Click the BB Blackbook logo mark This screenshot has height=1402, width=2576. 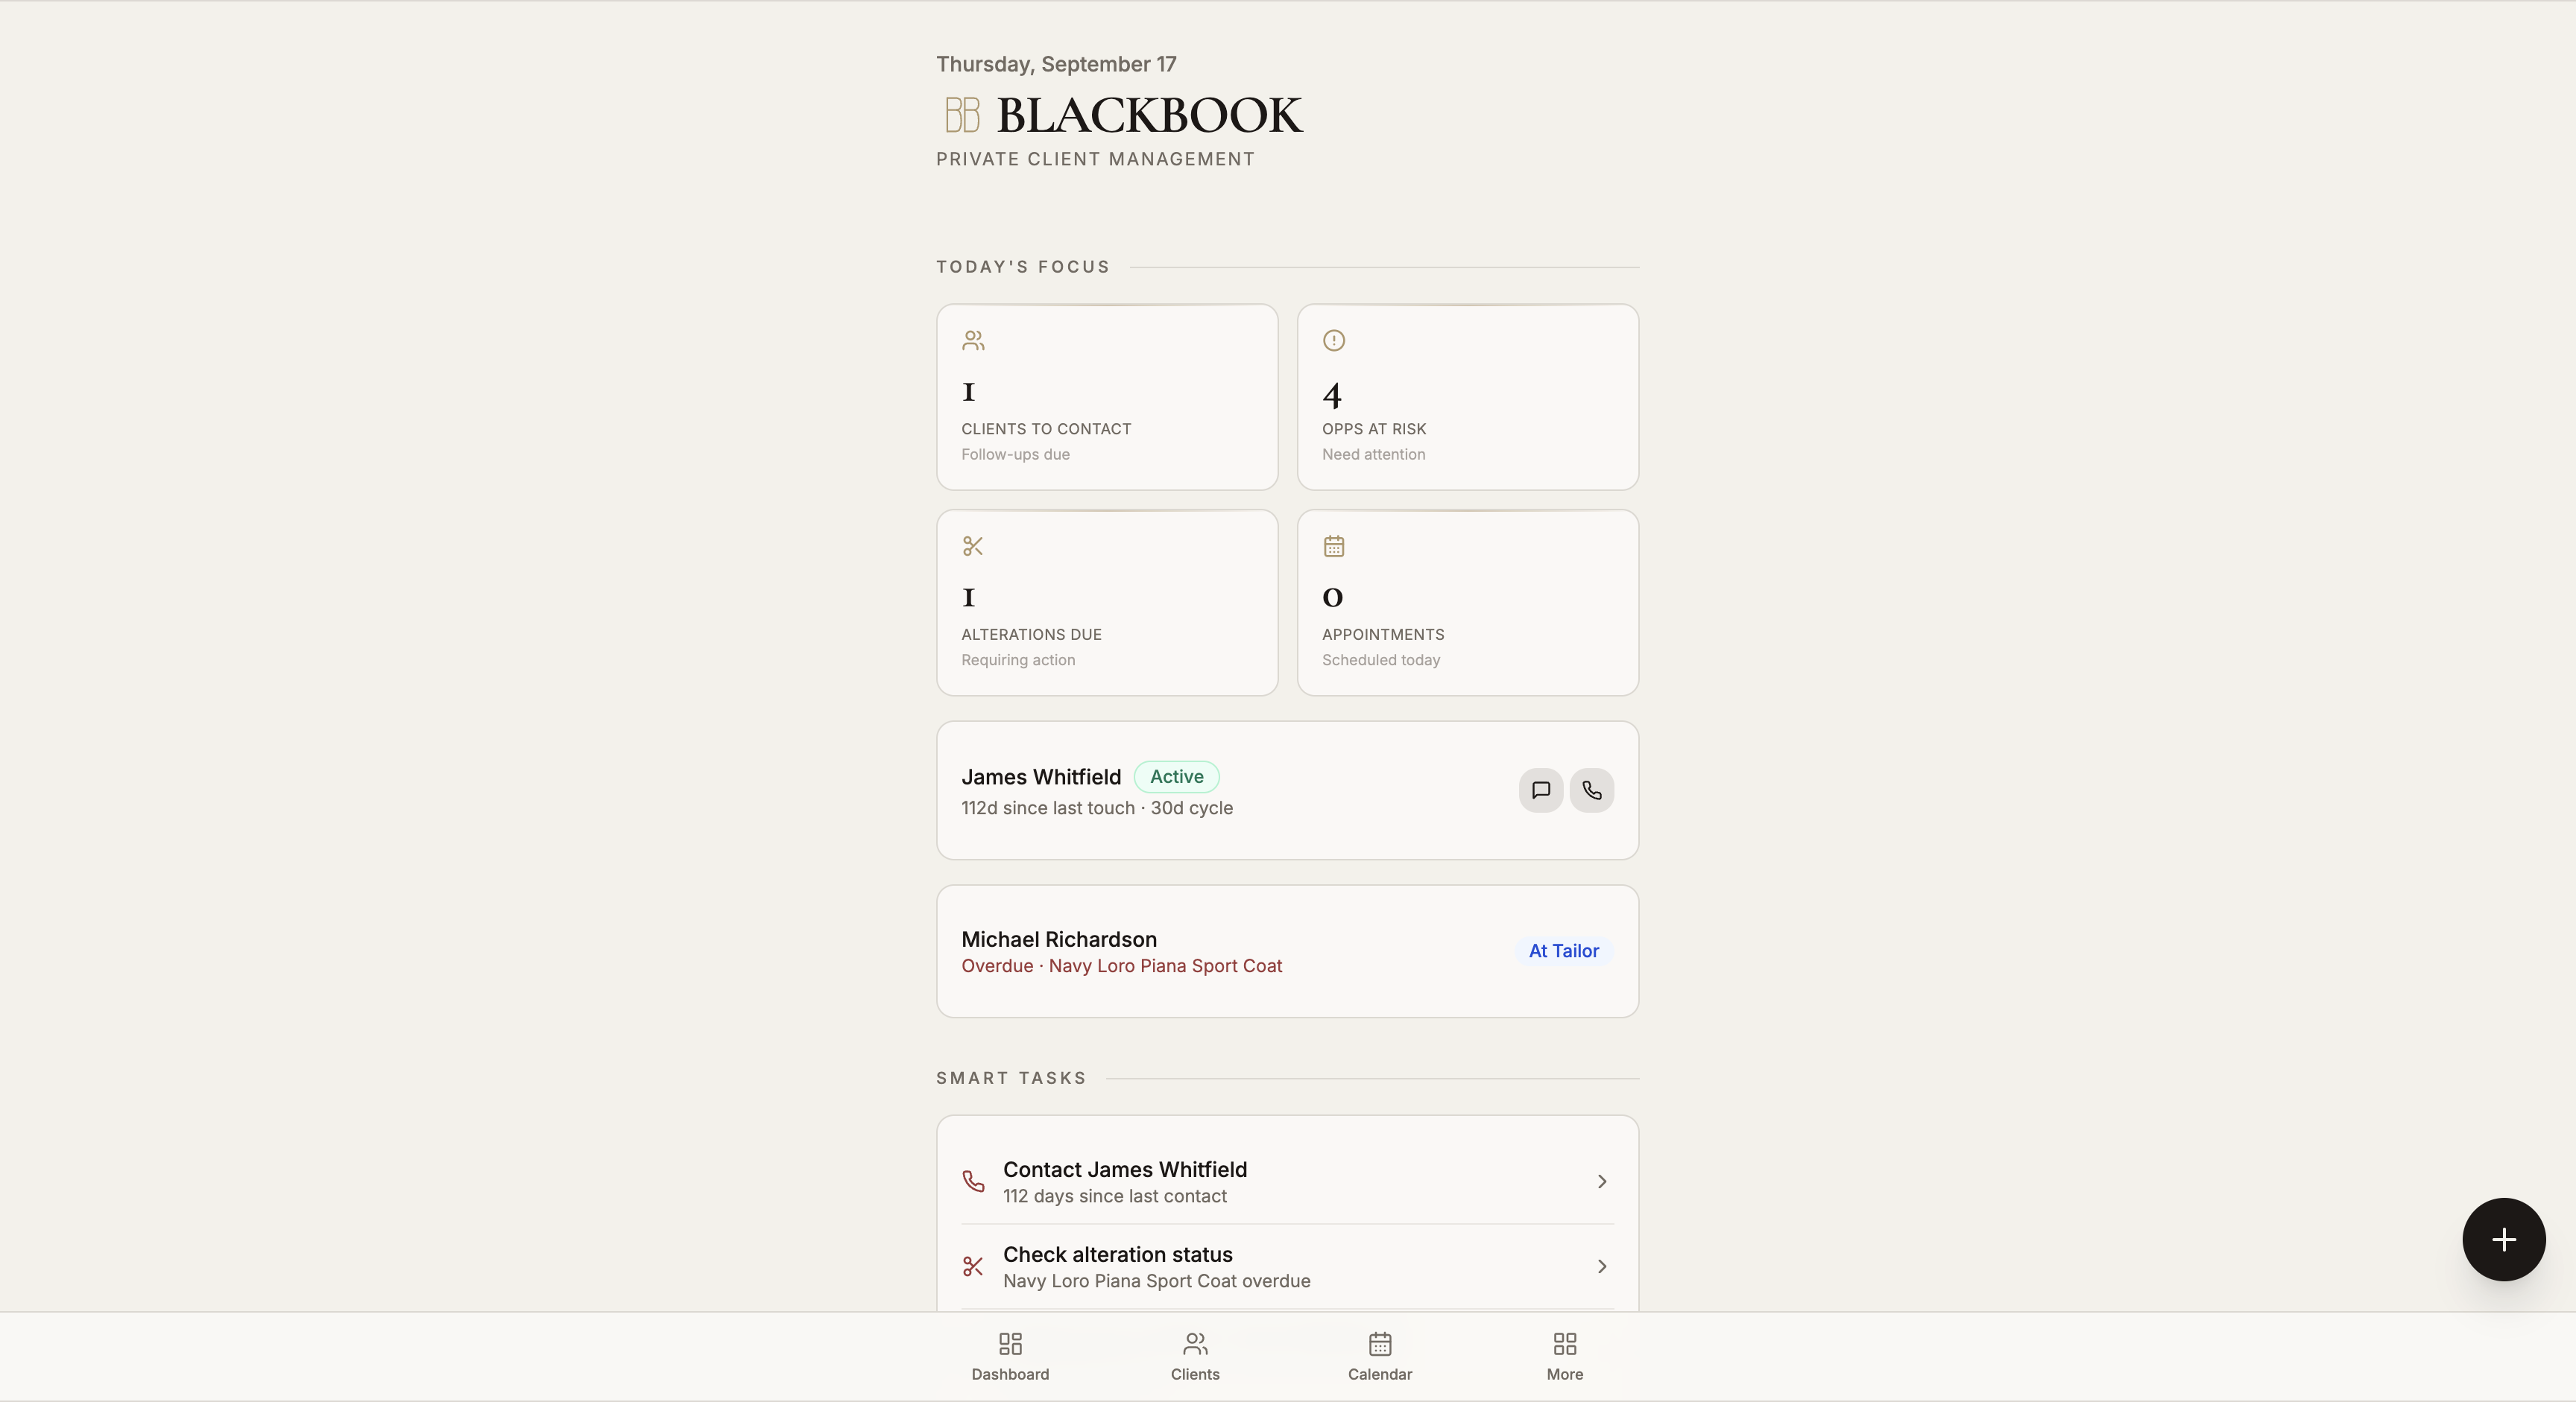(962, 115)
